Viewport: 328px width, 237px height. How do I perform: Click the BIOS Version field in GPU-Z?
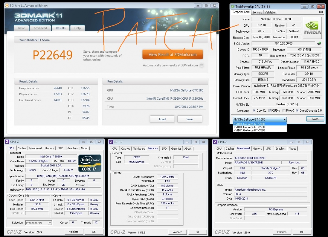point(284,43)
